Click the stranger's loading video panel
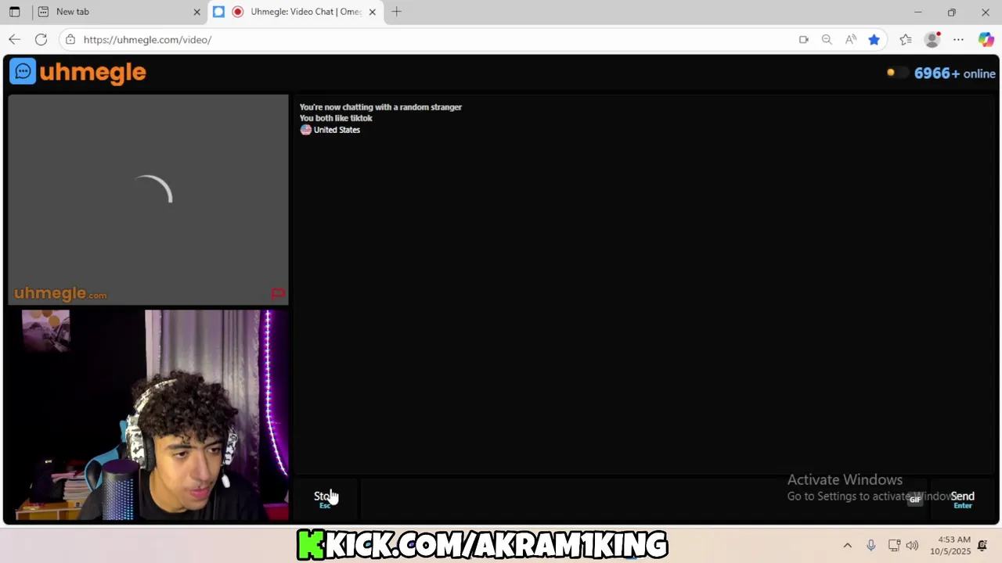This screenshot has height=563, width=1002. pyautogui.click(x=148, y=199)
